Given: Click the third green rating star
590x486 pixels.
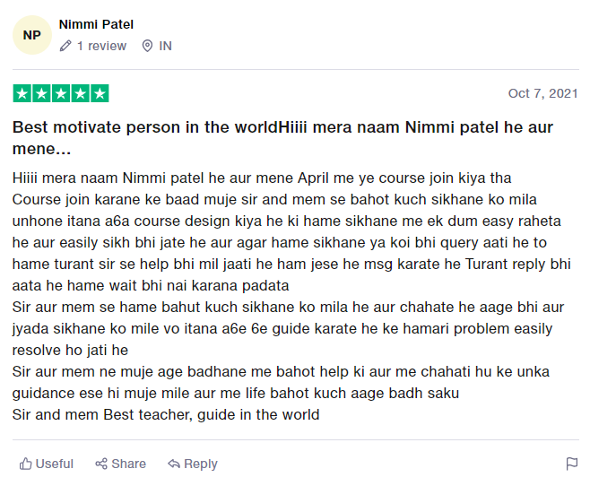Looking at the screenshot, I should (61, 93).
